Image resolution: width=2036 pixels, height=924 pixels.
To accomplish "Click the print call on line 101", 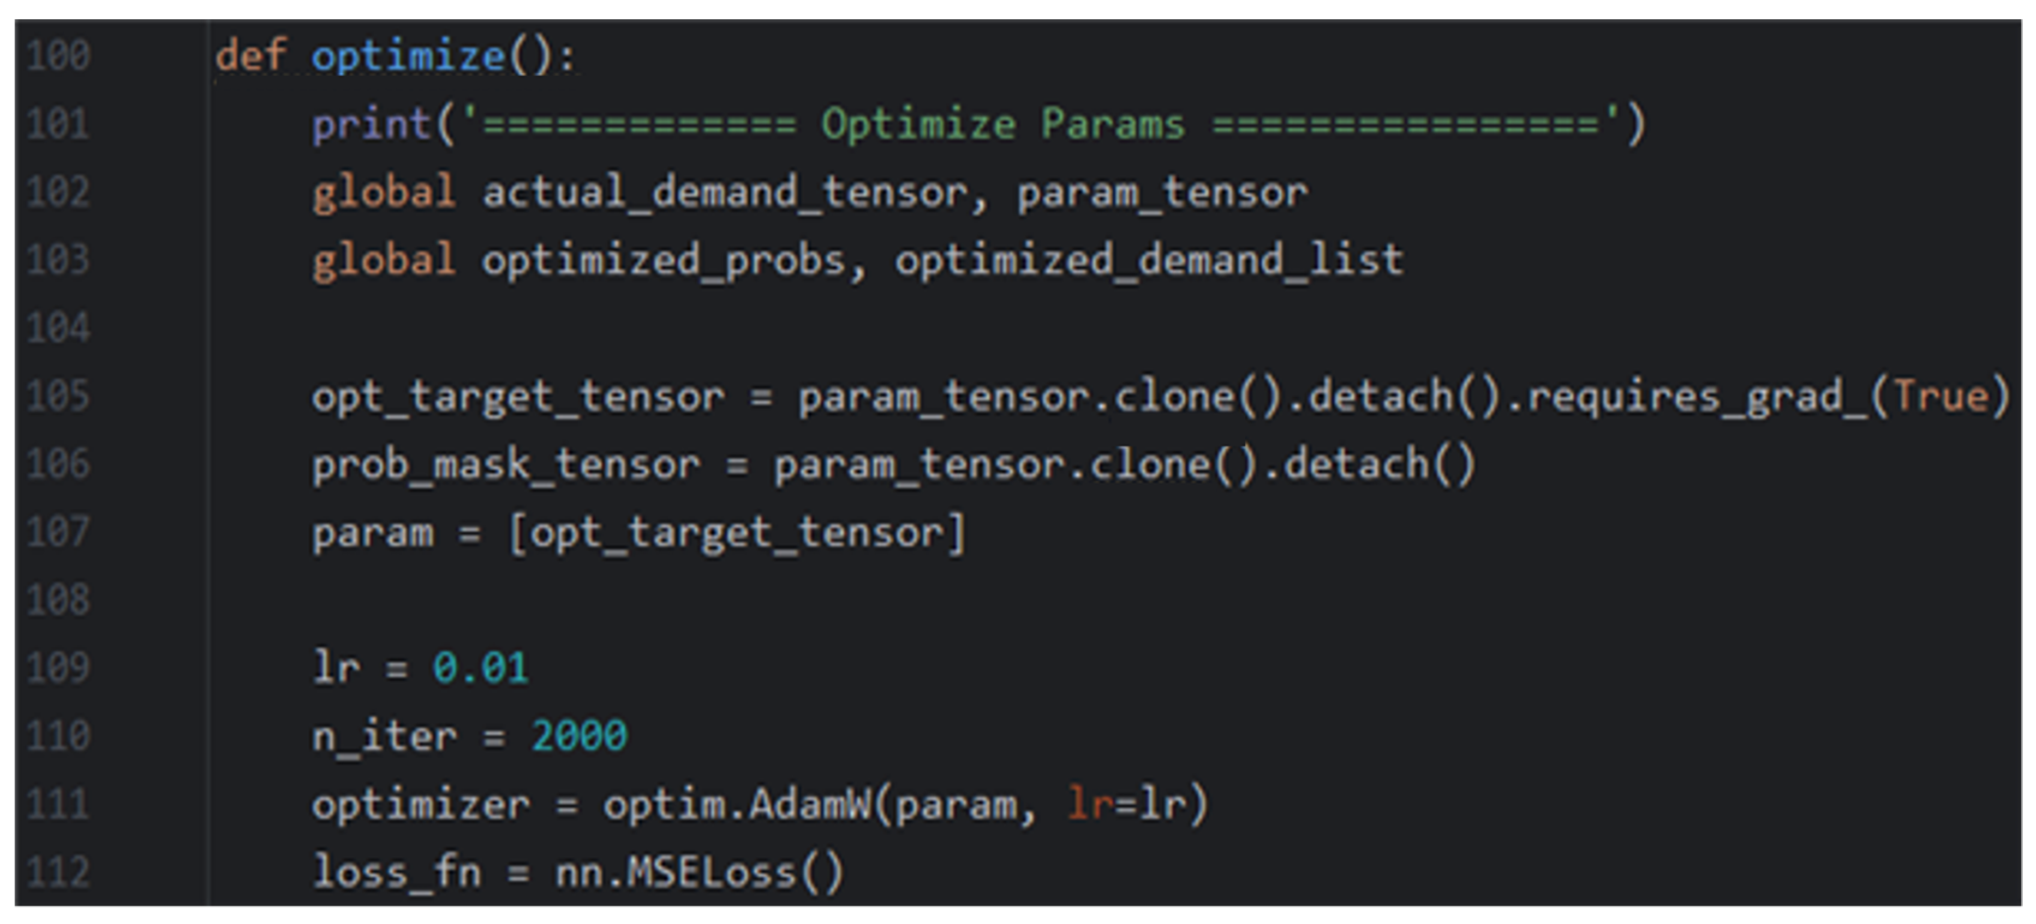I will 371,125.
